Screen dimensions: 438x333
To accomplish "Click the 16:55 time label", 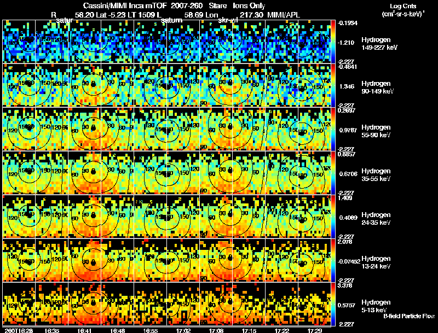I will point(150,330).
